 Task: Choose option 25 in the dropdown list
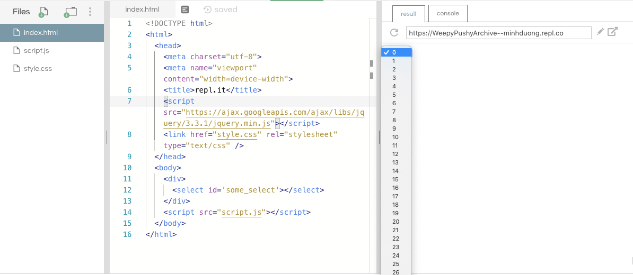[x=397, y=264]
